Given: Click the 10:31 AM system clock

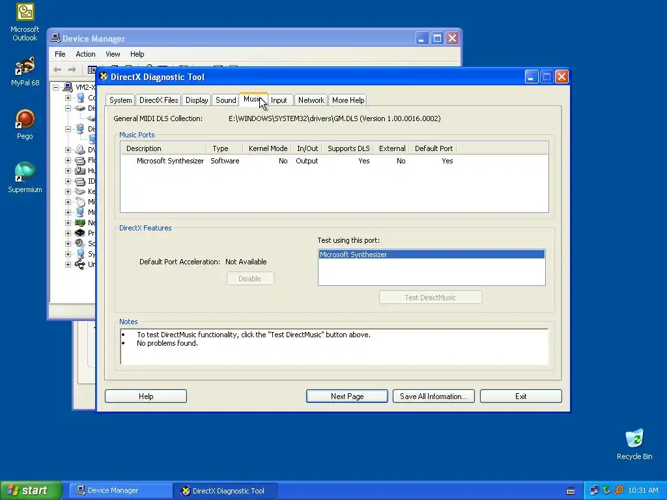Looking at the screenshot, I should (x=643, y=491).
